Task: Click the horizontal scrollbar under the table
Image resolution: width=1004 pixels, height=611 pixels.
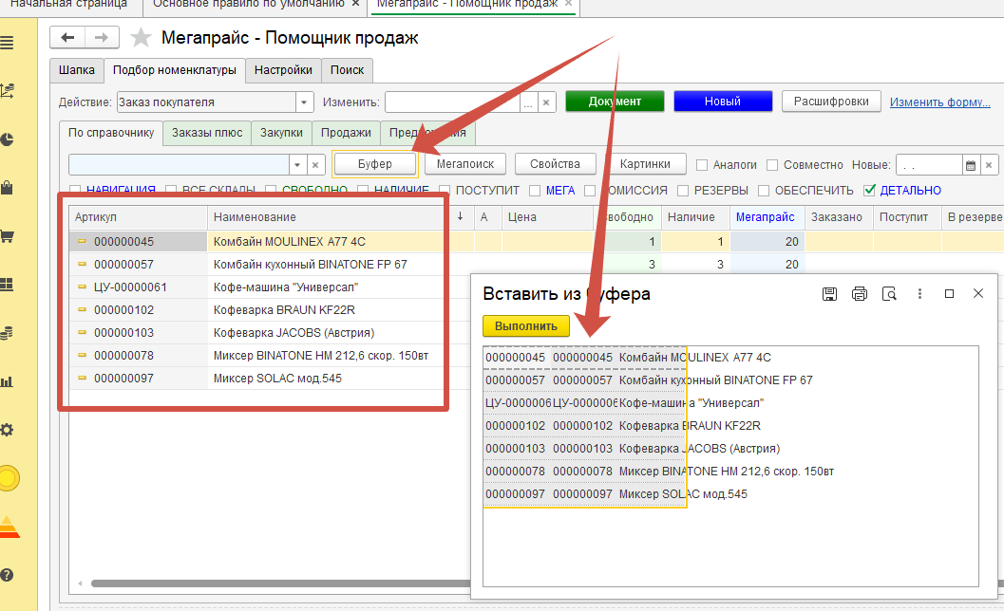Action: (x=282, y=583)
